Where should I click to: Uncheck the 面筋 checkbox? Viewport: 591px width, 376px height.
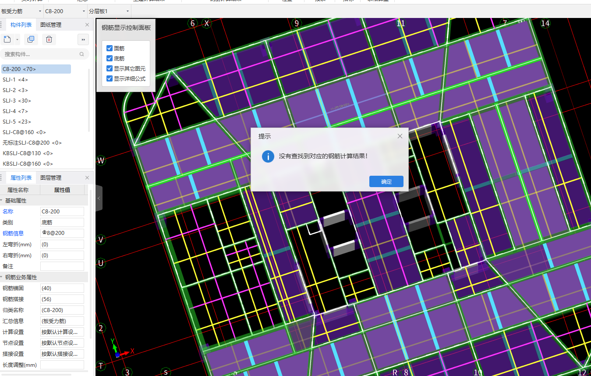tap(110, 48)
